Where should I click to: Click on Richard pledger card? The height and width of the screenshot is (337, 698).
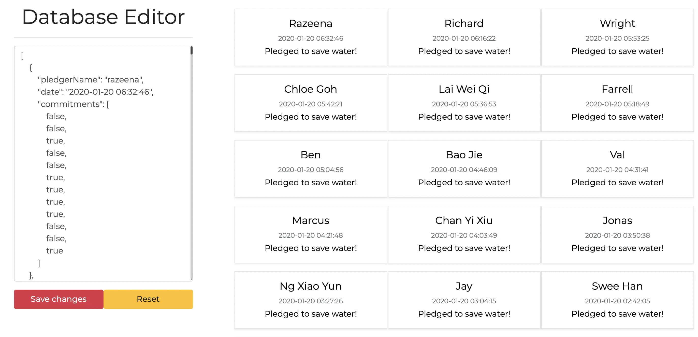pos(463,37)
